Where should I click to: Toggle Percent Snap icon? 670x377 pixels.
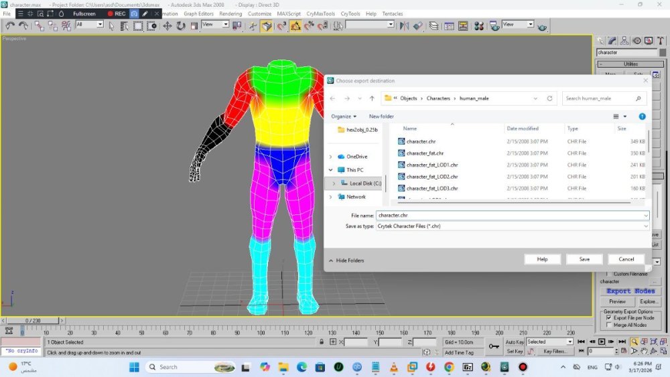[310, 26]
